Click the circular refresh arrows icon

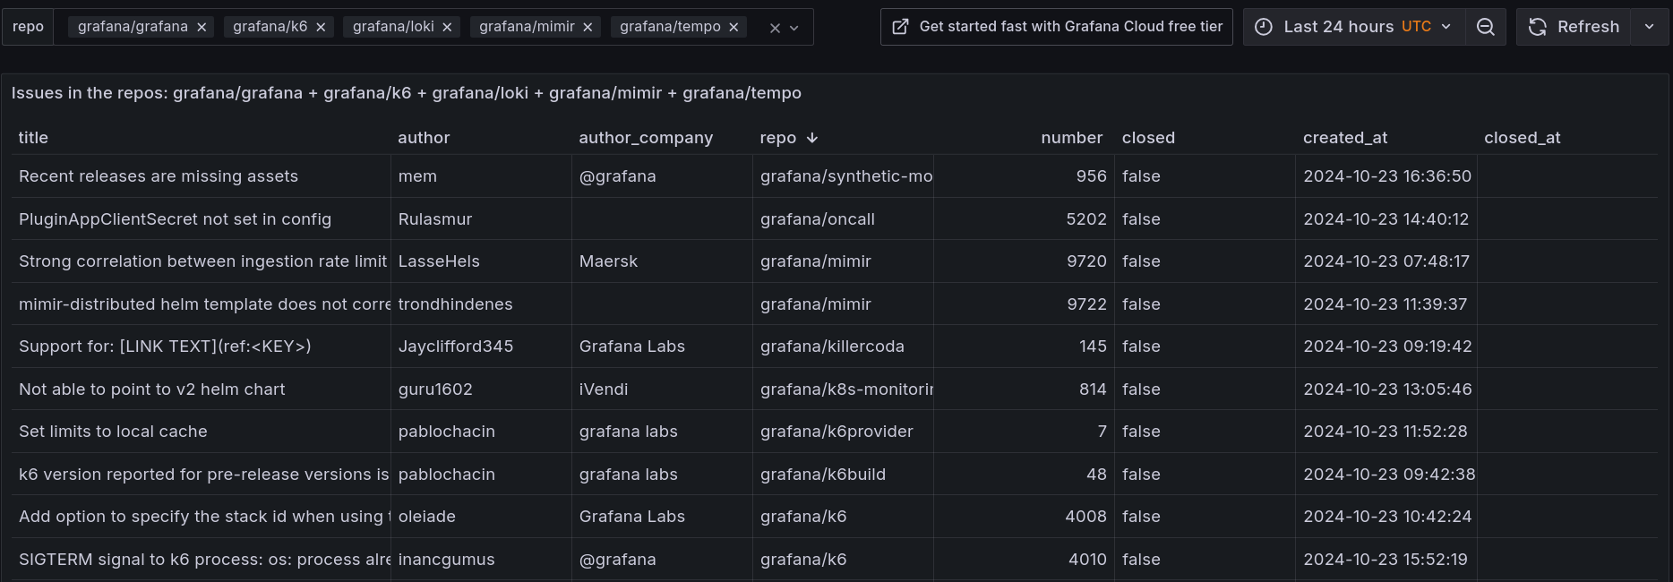(1537, 27)
